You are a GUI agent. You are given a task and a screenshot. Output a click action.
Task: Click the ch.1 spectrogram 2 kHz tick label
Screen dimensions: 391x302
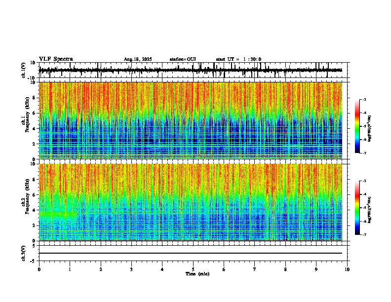pyautogui.click(x=34, y=144)
